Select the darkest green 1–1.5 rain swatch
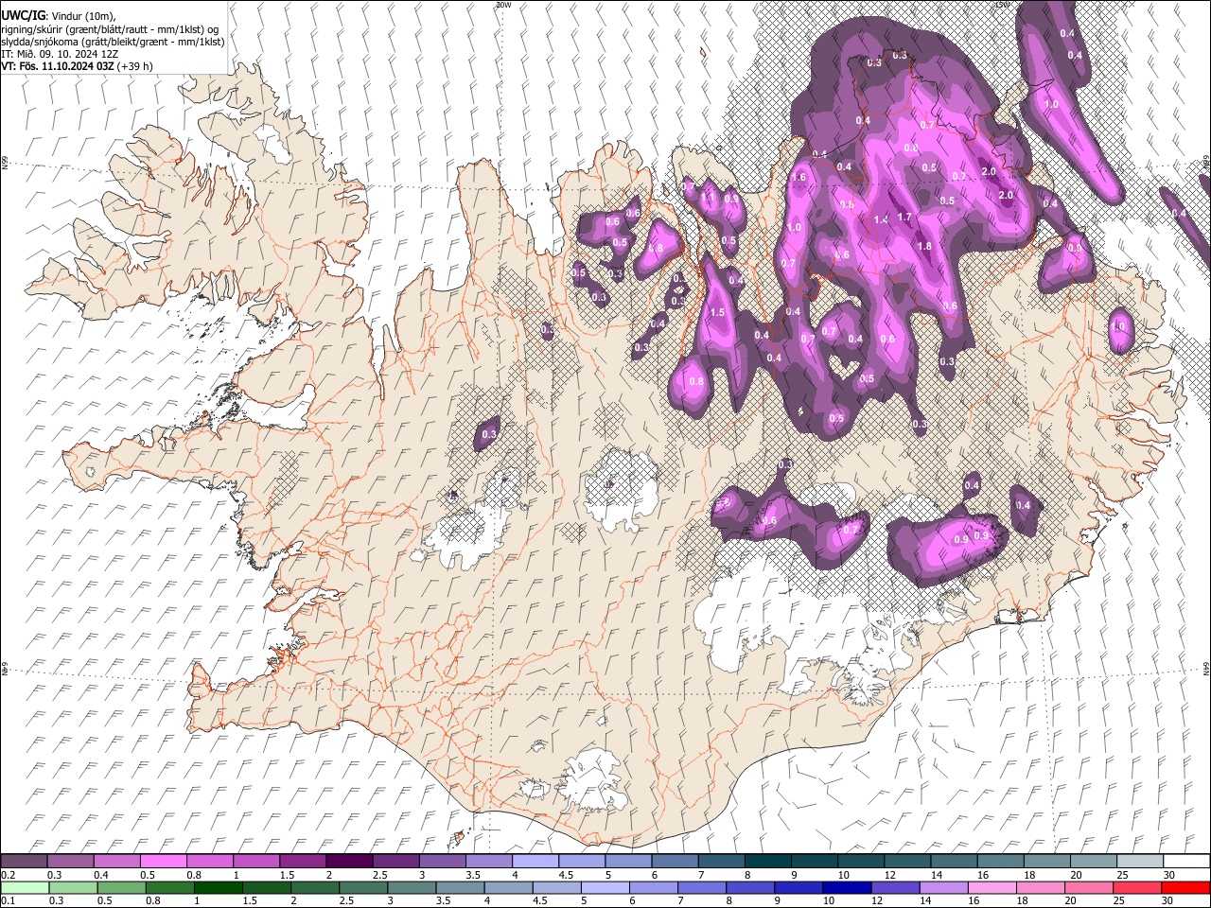The image size is (1211, 908). click(219, 887)
